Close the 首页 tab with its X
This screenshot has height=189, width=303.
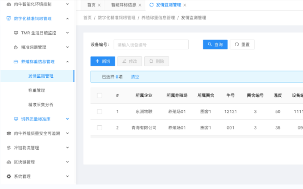click(x=99, y=5)
